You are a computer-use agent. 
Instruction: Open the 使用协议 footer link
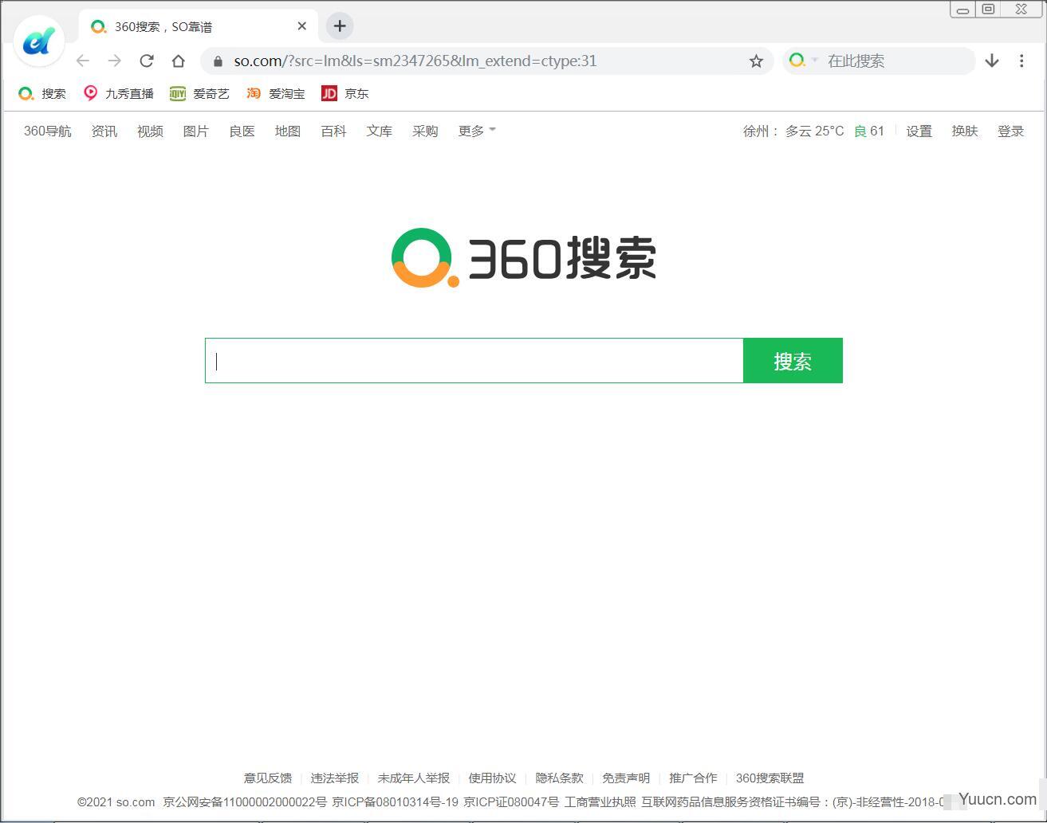(x=493, y=778)
